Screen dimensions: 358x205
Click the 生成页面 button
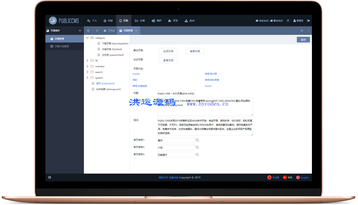click(168, 51)
